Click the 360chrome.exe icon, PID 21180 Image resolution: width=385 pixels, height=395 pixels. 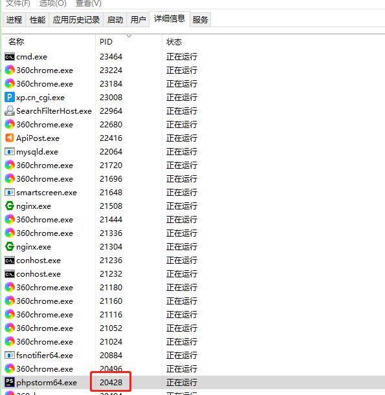click(10, 287)
